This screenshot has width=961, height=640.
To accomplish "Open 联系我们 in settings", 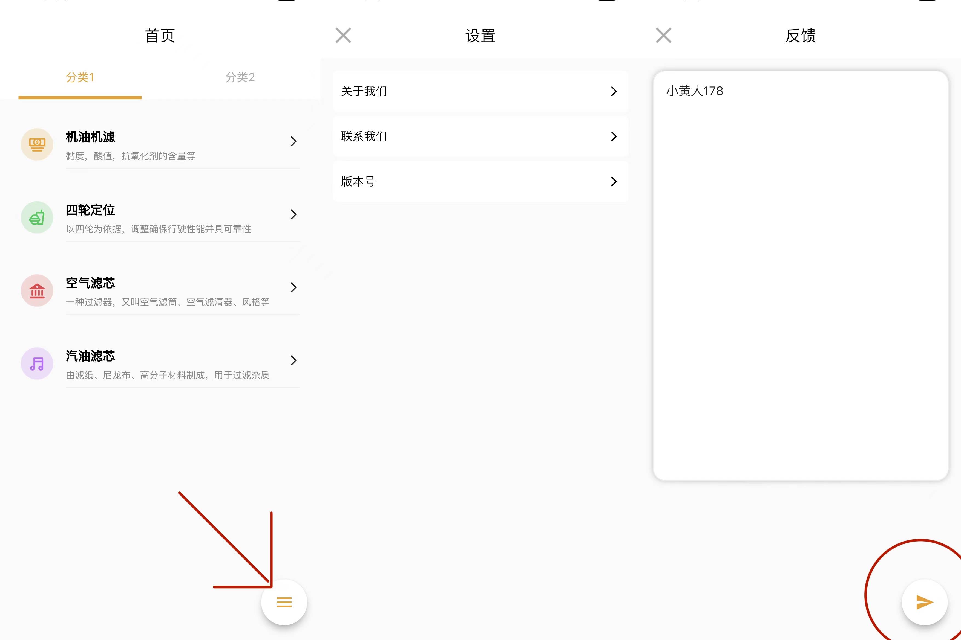I will (x=480, y=136).
